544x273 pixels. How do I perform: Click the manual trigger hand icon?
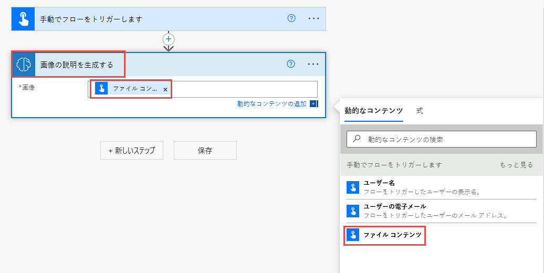click(x=23, y=19)
